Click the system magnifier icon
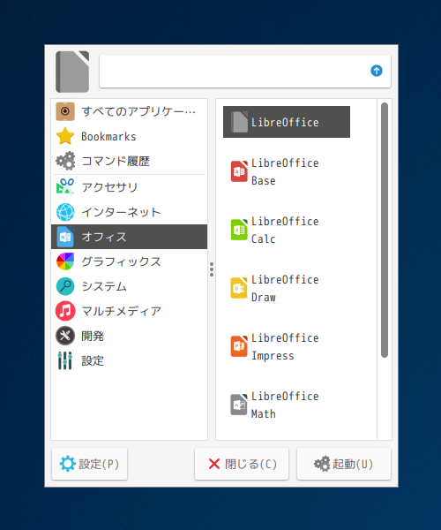The image size is (441, 530). point(65,286)
